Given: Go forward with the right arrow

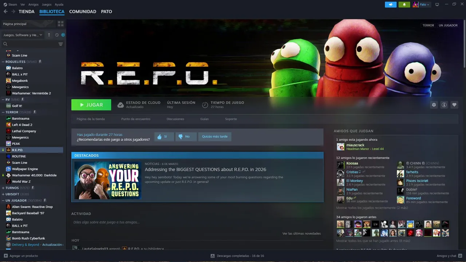Looking at the screenshot, I should click(13, 12).
